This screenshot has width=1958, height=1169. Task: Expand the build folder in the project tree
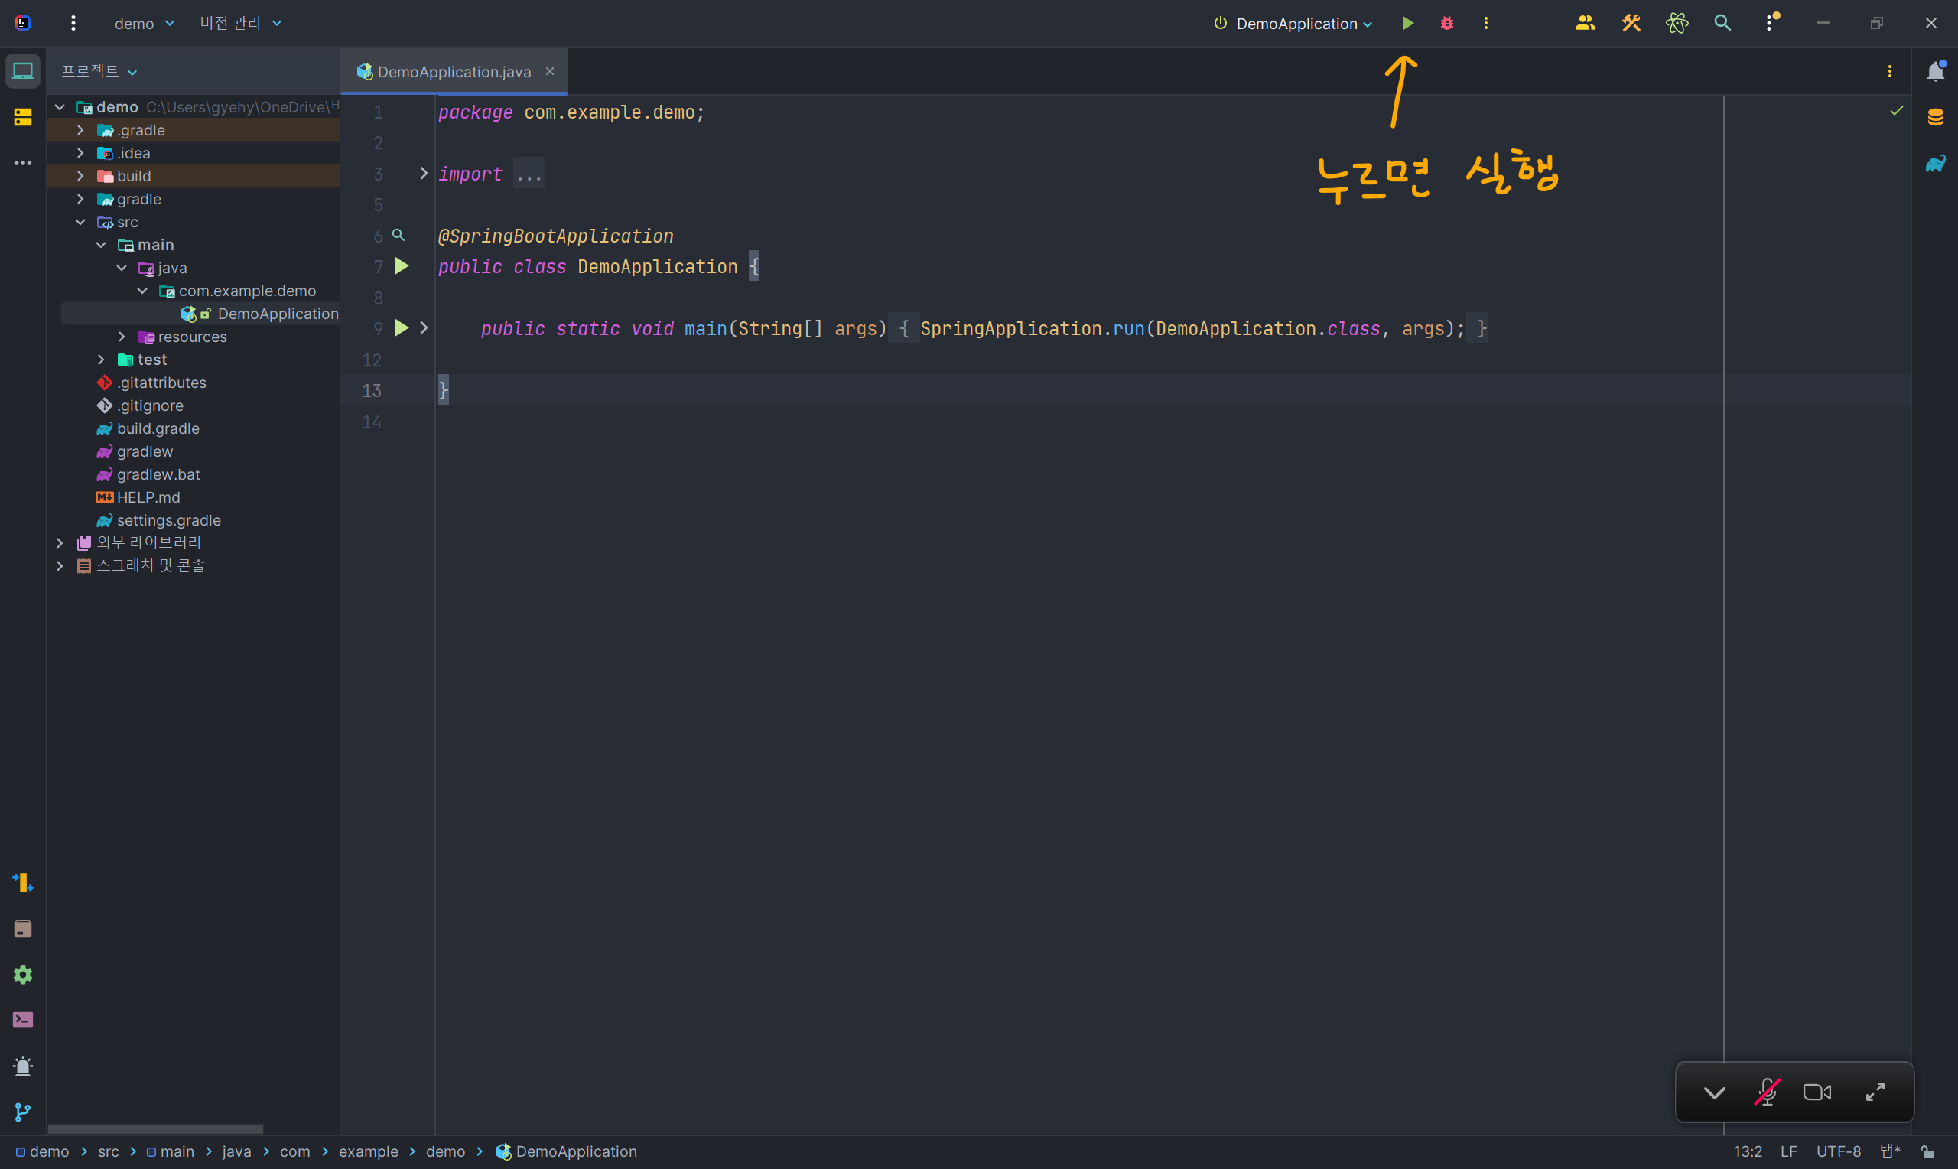[x=80, y=176]
